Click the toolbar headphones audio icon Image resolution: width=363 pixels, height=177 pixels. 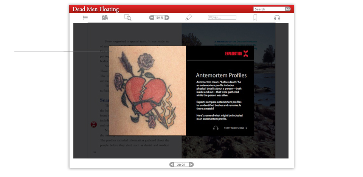pyautogui.click(x=277, y=18)
